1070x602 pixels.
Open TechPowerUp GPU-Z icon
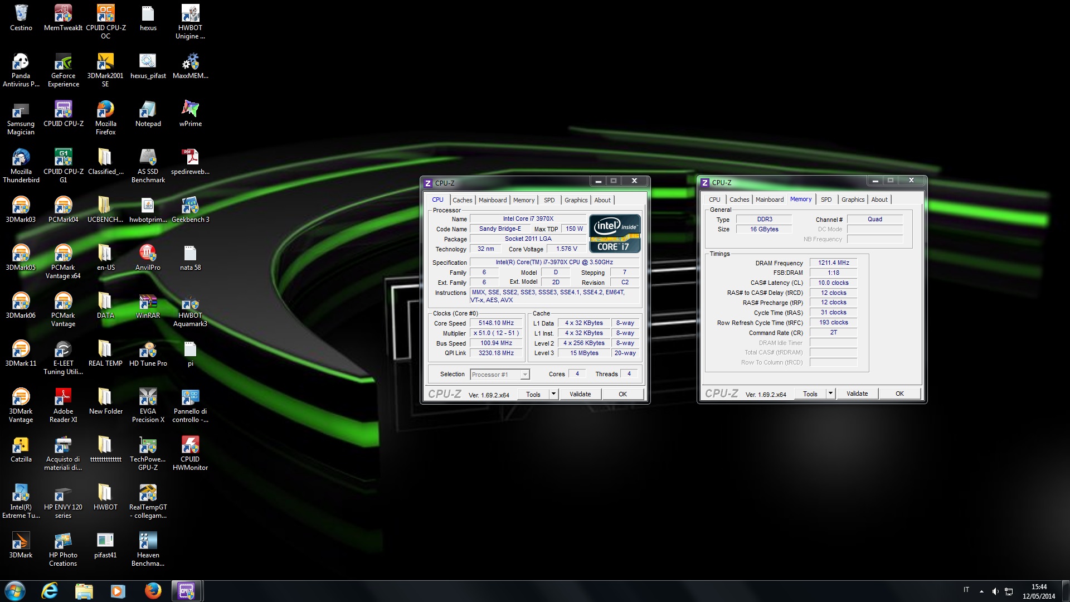click(148, 453)
